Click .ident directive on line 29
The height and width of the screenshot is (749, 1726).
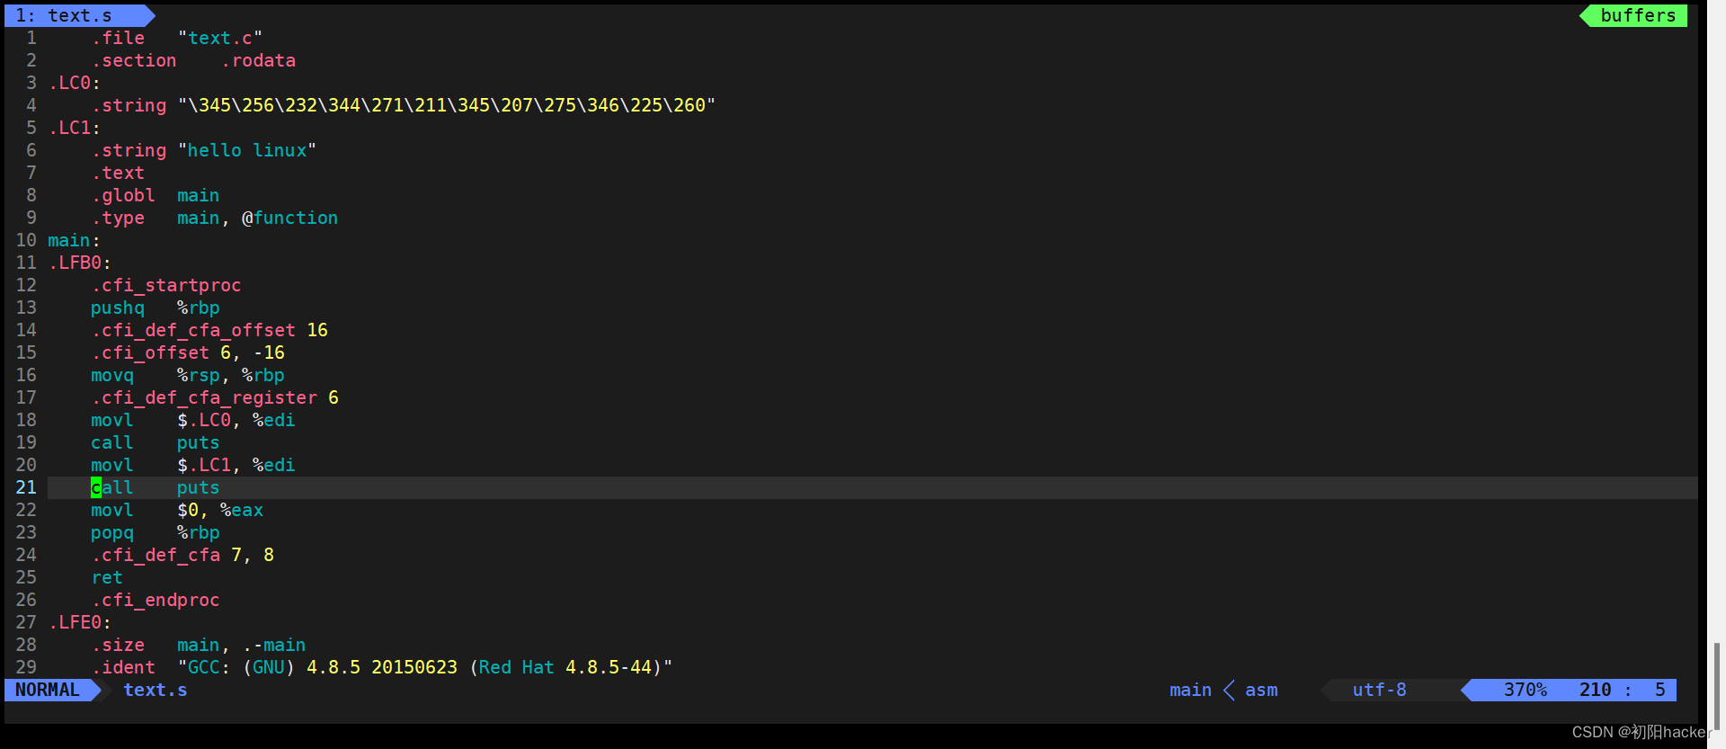point(123,667)
